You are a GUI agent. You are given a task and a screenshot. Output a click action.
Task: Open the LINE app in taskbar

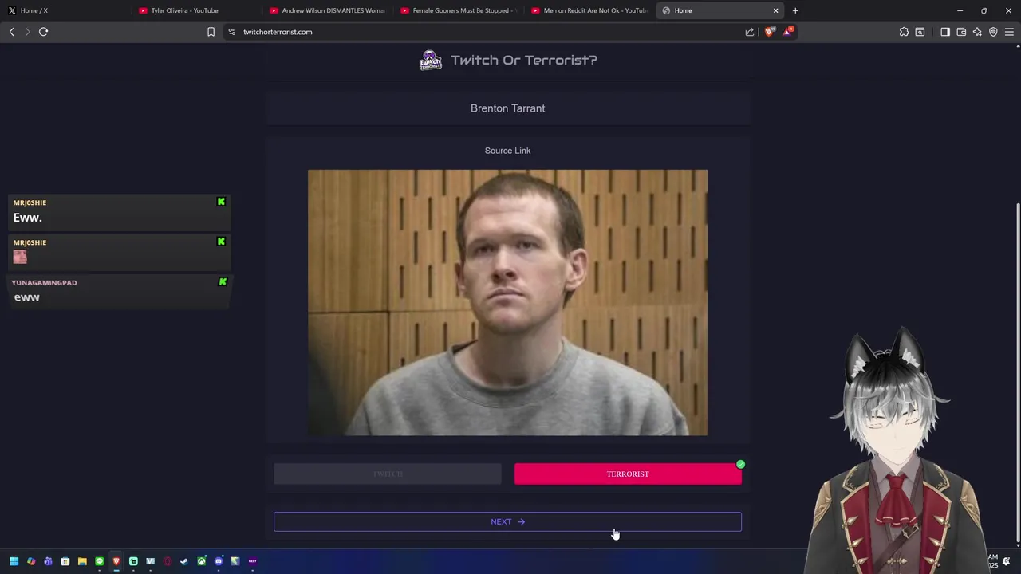99,561
